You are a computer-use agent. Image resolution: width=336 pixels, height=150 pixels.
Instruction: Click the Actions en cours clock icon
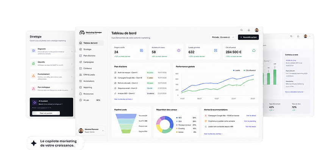[x=179, y=50]
